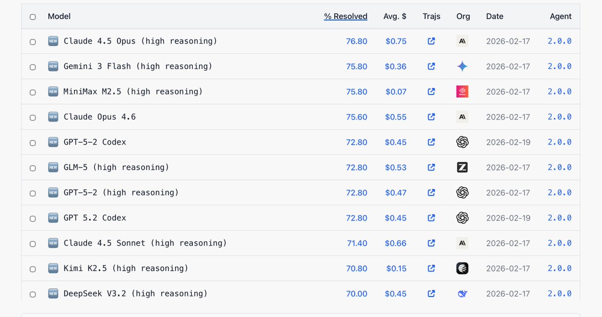This screenshot has width=602, height=317.
Task: Click the 70.00 resolved score
Action: point(356,293)
